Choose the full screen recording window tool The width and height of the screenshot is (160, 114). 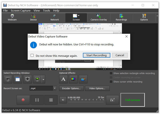27,79
